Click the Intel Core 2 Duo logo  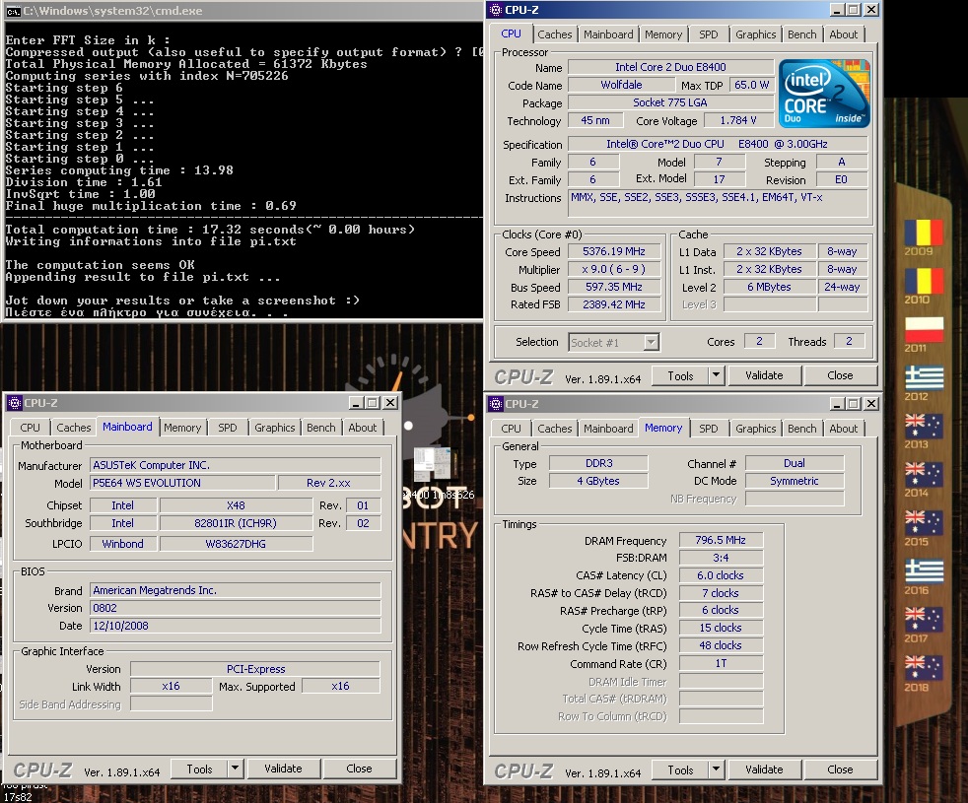(x=824, y=94)
